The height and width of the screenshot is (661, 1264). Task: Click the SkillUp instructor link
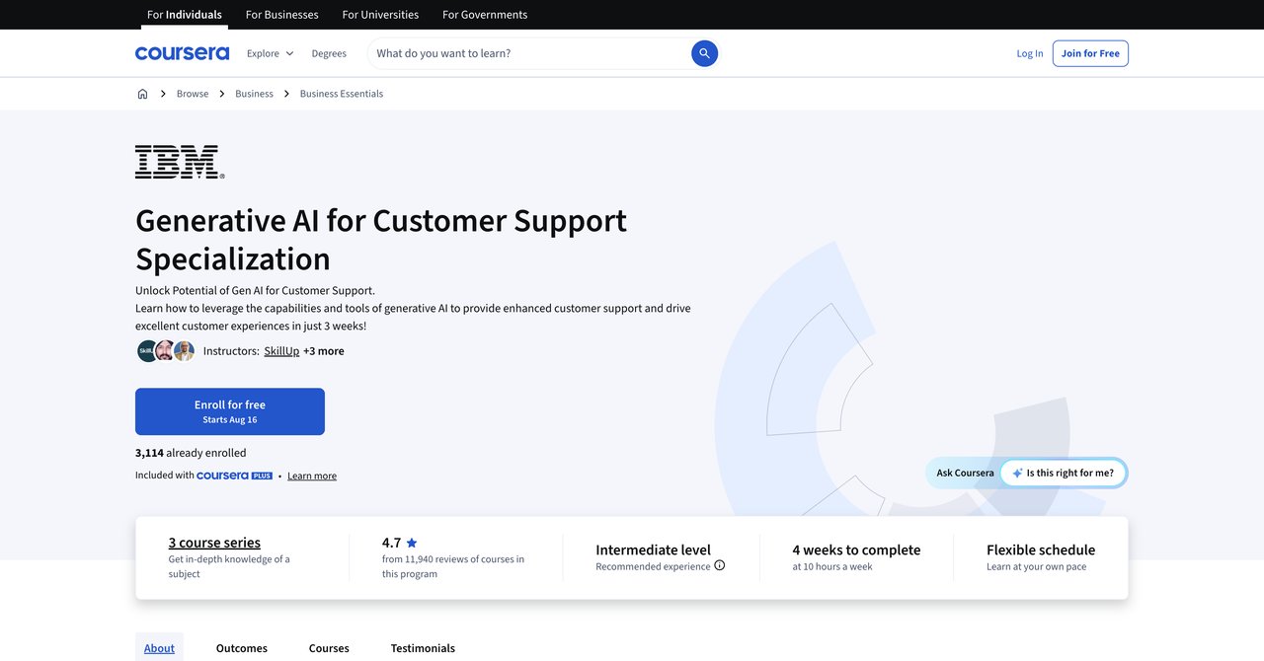point(281,351)
